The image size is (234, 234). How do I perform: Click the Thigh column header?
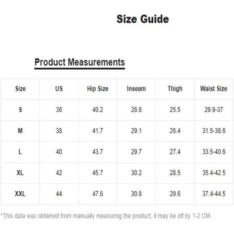175,89
